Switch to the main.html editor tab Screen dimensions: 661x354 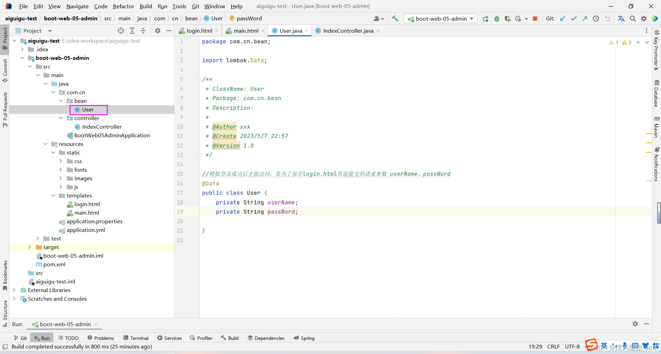[246, 31]
